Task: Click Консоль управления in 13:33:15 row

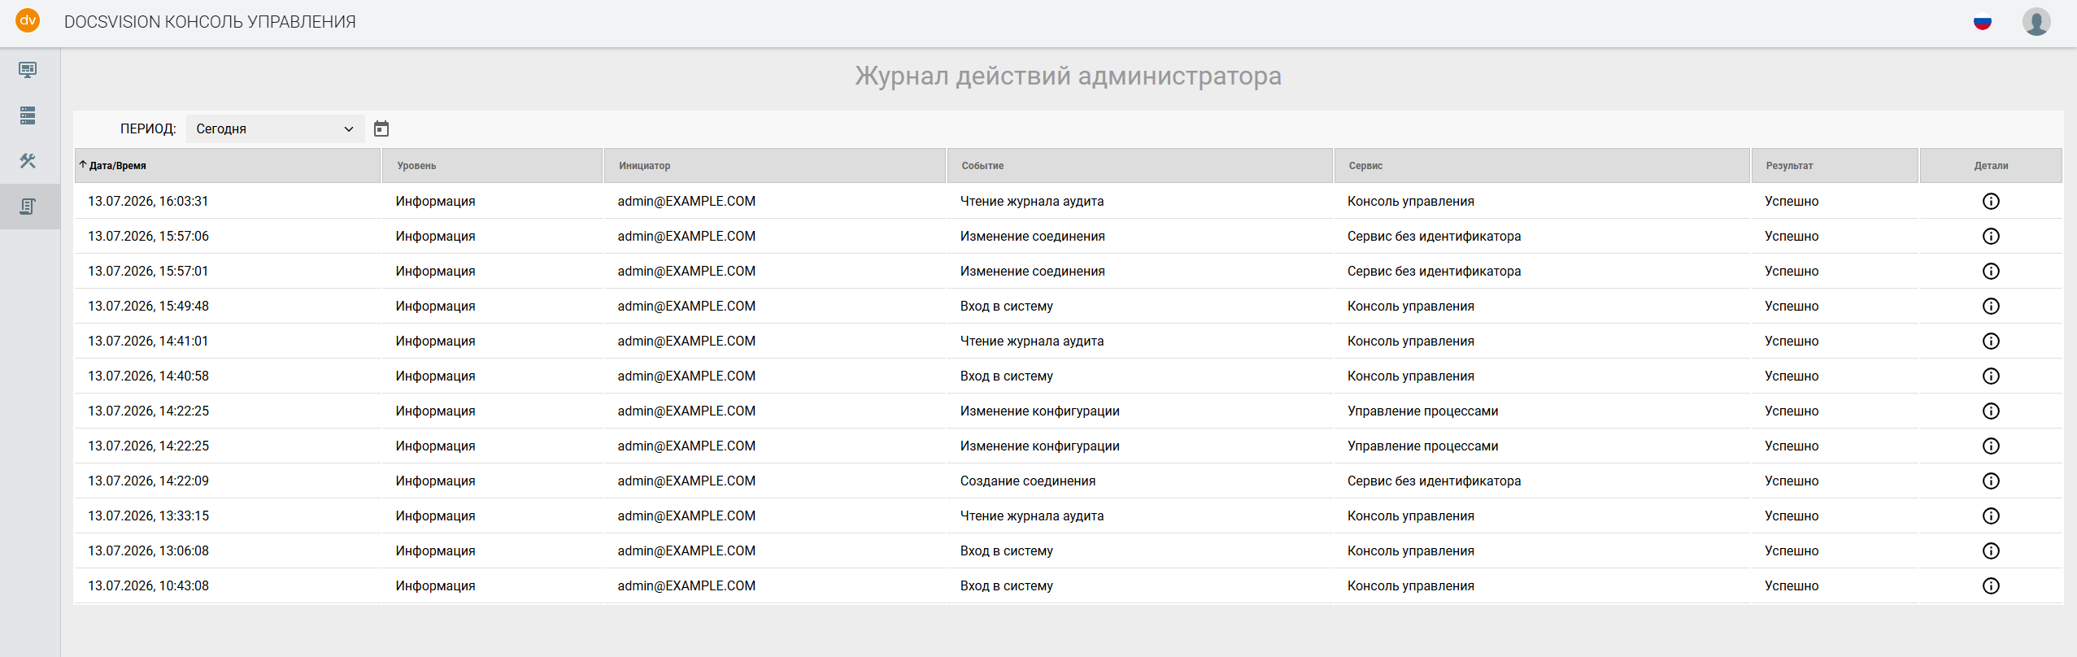Action: tap(1410, 516)
